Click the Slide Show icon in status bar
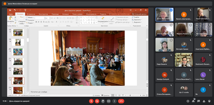The height and width of the screenshot is (105, 214). [x=123, y=95]
